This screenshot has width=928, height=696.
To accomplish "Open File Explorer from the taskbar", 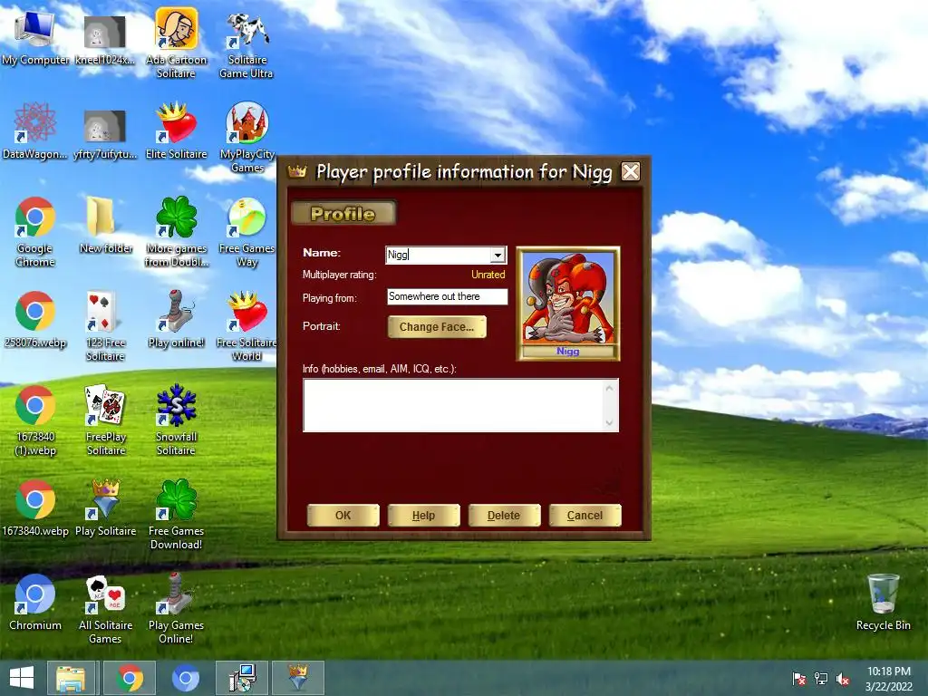I will (x=71, y=678).
